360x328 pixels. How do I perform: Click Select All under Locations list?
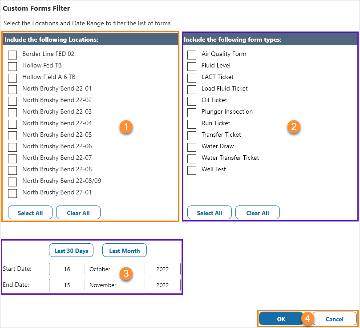[x=30, y=213]
